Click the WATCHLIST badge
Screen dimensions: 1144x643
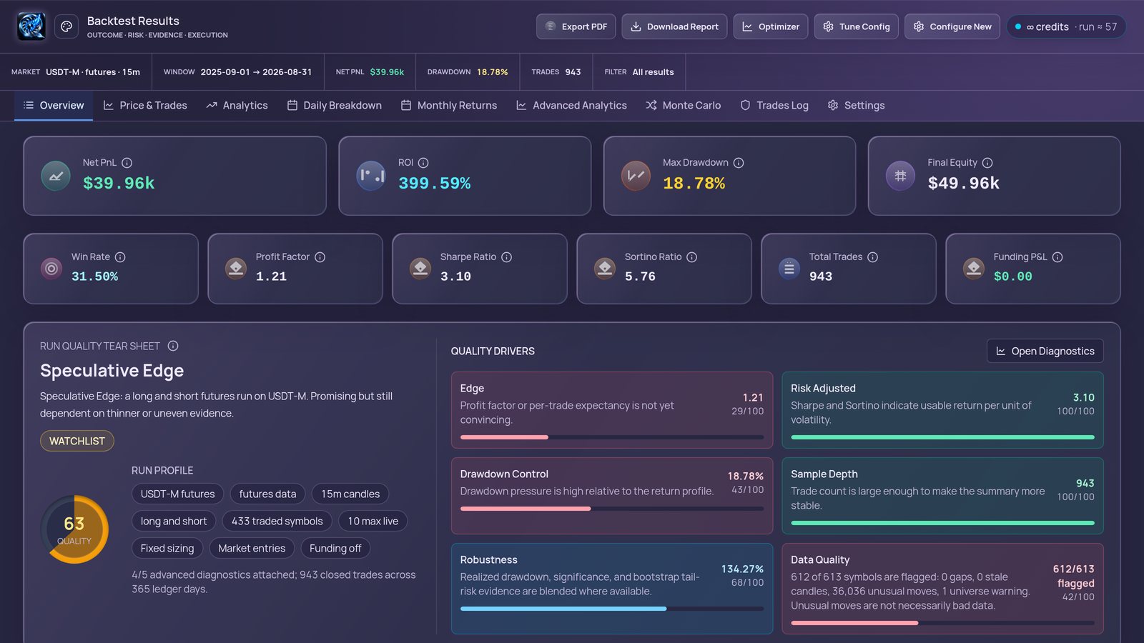77,441
